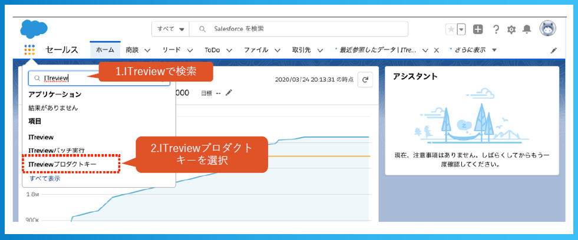Click the 結果がありません text
This screenshot has height=240, width=578.
point(53,108)
